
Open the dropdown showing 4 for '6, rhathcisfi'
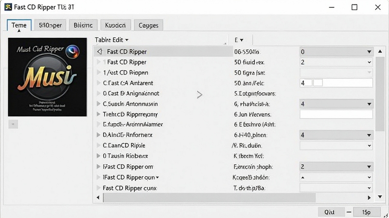[336, 104]
